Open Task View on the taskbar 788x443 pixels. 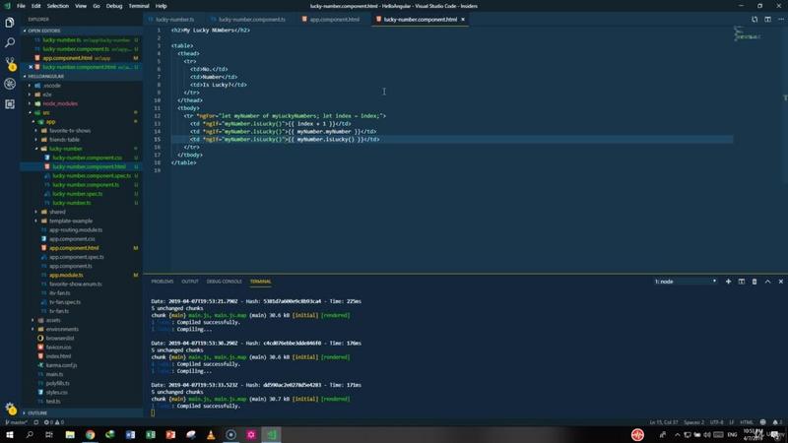[48, 434]
